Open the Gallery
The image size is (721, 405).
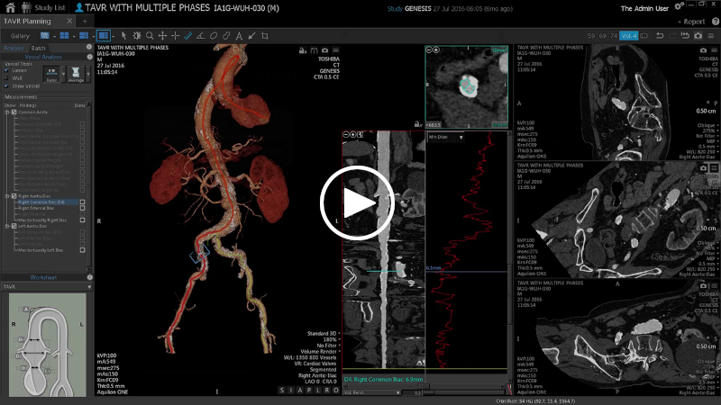tap(20, 36)
